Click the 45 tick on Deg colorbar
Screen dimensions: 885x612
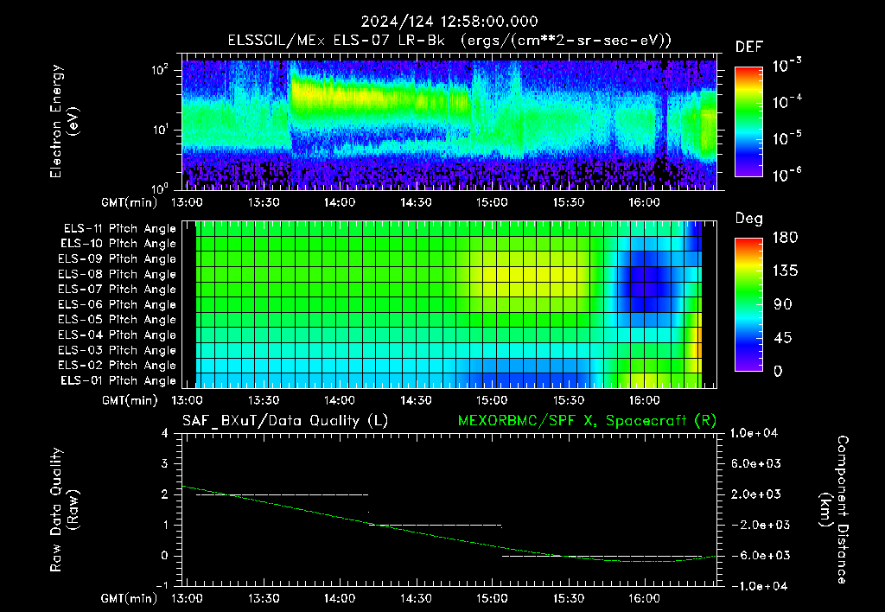point(781,338)
